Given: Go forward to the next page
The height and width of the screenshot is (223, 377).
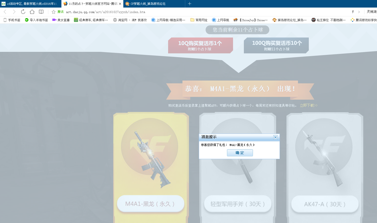Looking at the screenshot, I should click(14, 12).
